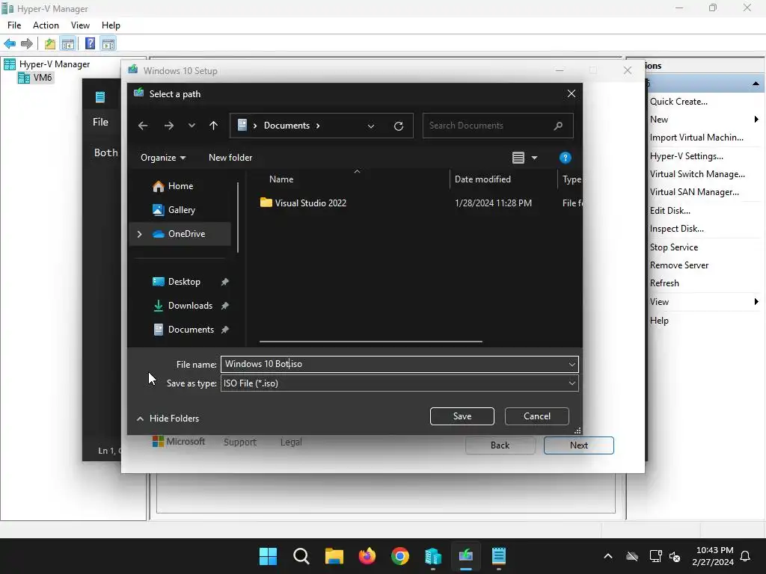Expand the OneDrive tree node
The height and width of the screenshot is (574, 766).
[x=140, y=234]
